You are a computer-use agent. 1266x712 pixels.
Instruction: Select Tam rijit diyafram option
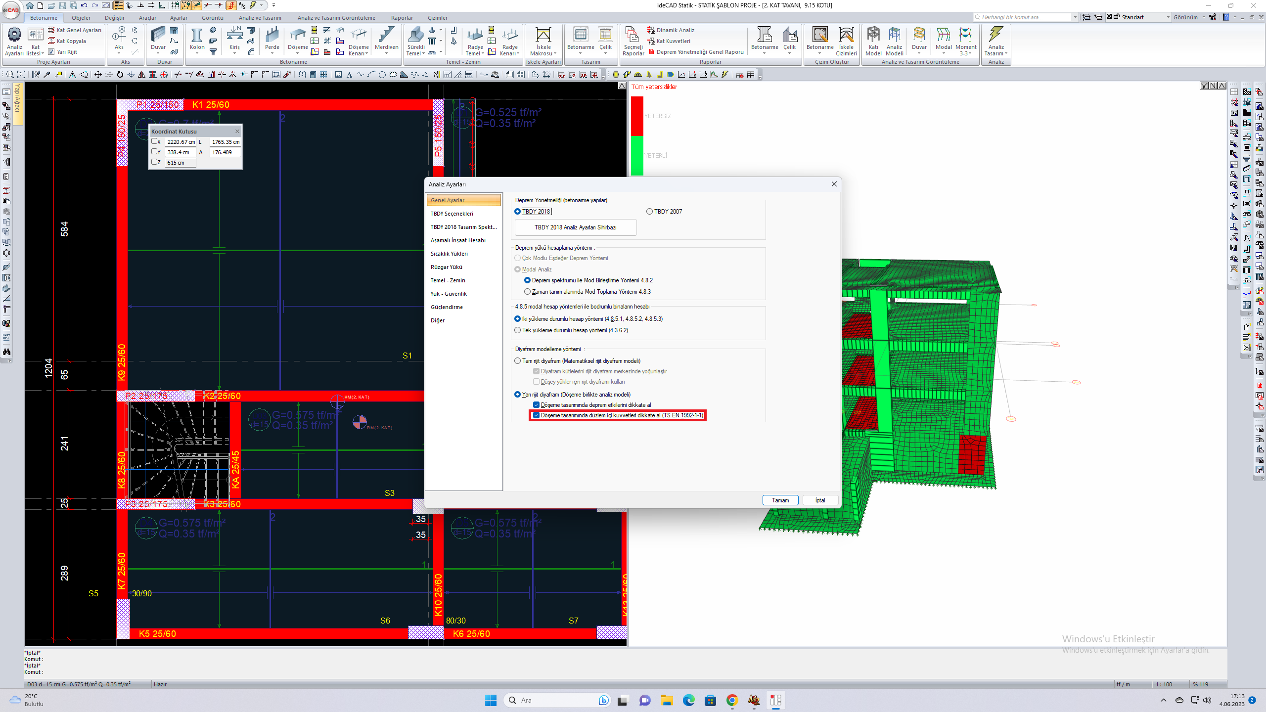[517, 361]
